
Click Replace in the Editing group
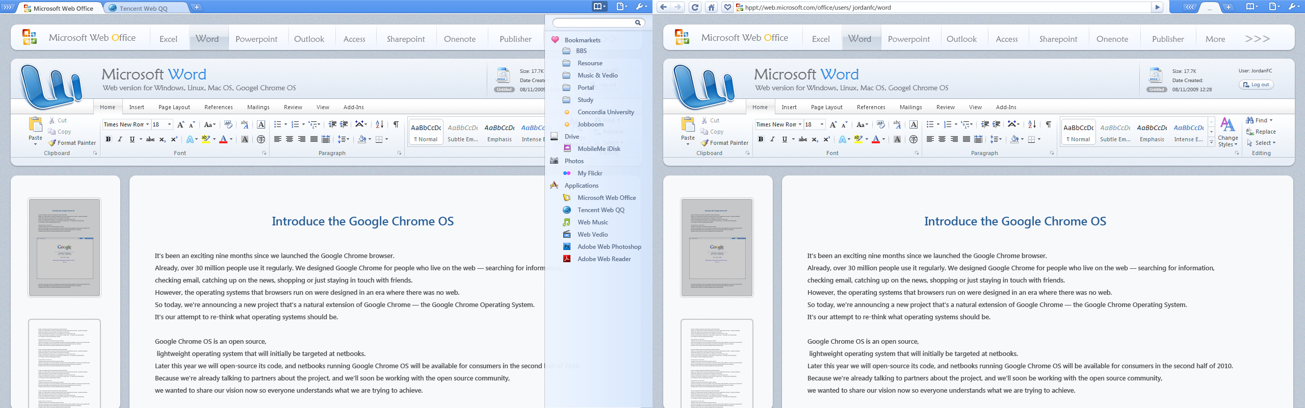pos(1261,132)
